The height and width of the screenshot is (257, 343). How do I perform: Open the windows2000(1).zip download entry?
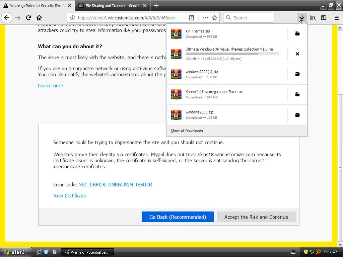227,74
